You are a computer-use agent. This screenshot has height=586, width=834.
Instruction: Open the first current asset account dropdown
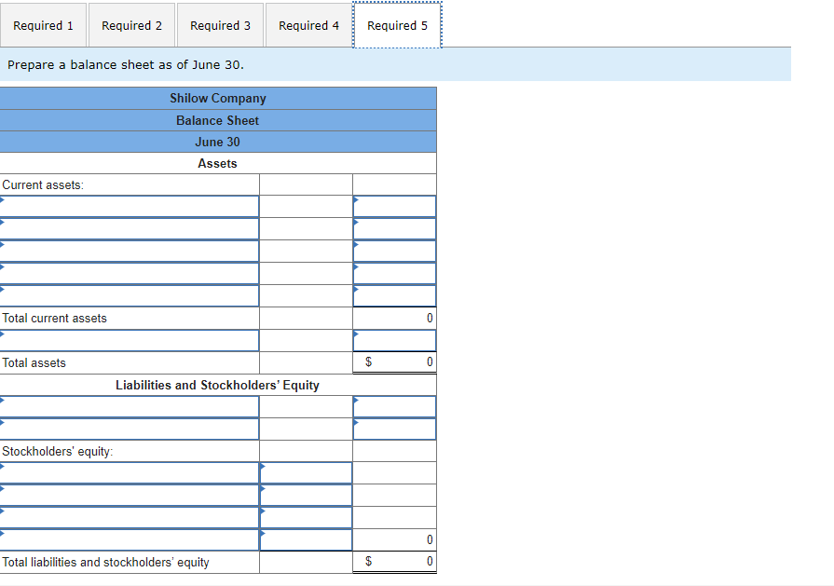coord(130,206)
